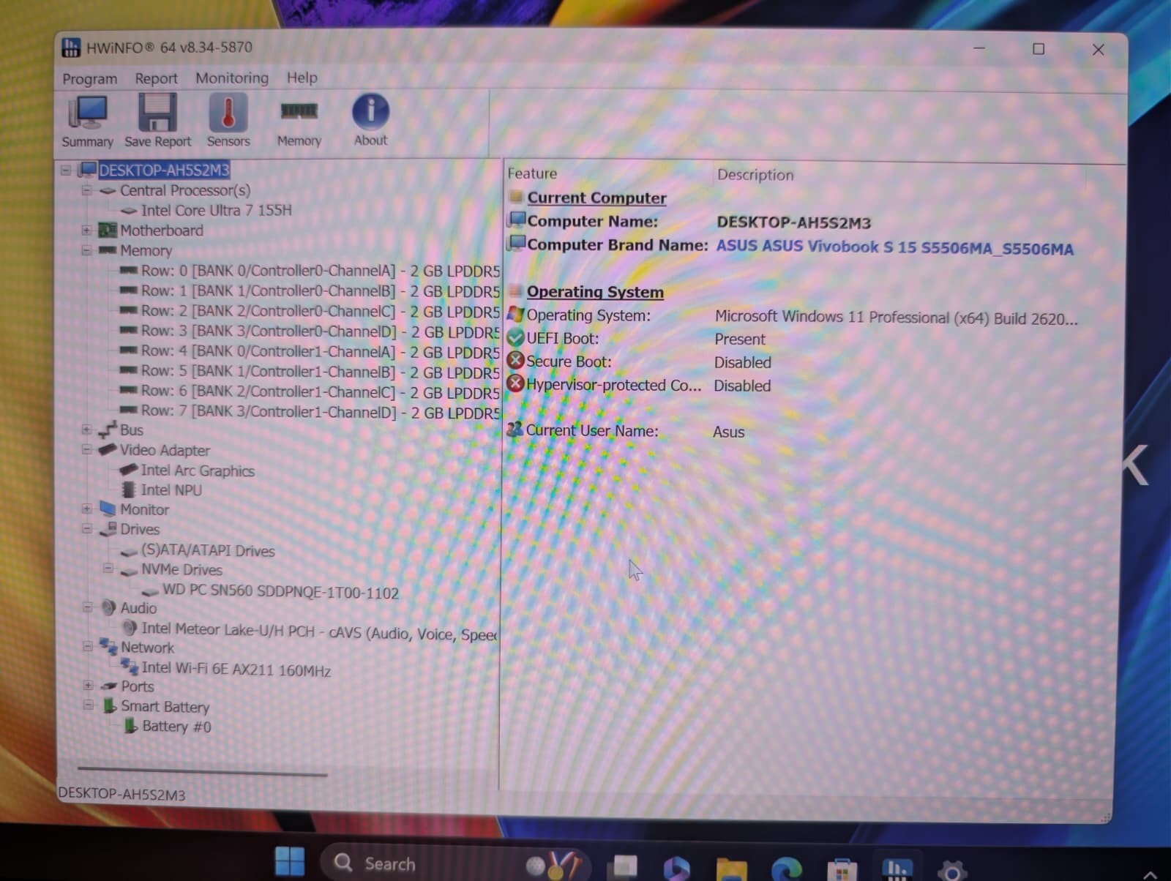1171x881 pixels.
Task: Click the Ports tree icon
Action: pos(109,686)
